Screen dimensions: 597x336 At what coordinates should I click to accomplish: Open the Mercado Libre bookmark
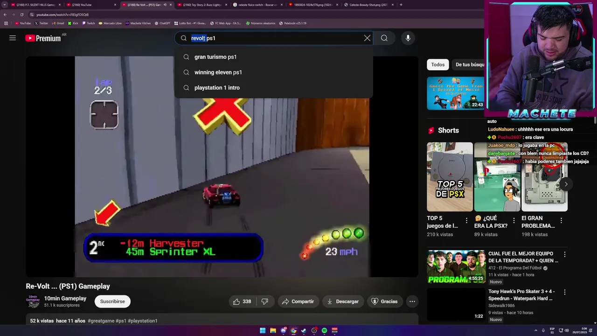(x=110, y=23)
